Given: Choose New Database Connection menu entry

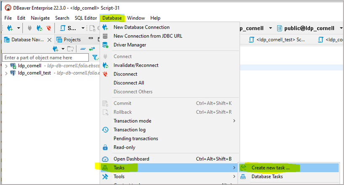Looking at the screenshot, I should point(170,27).
